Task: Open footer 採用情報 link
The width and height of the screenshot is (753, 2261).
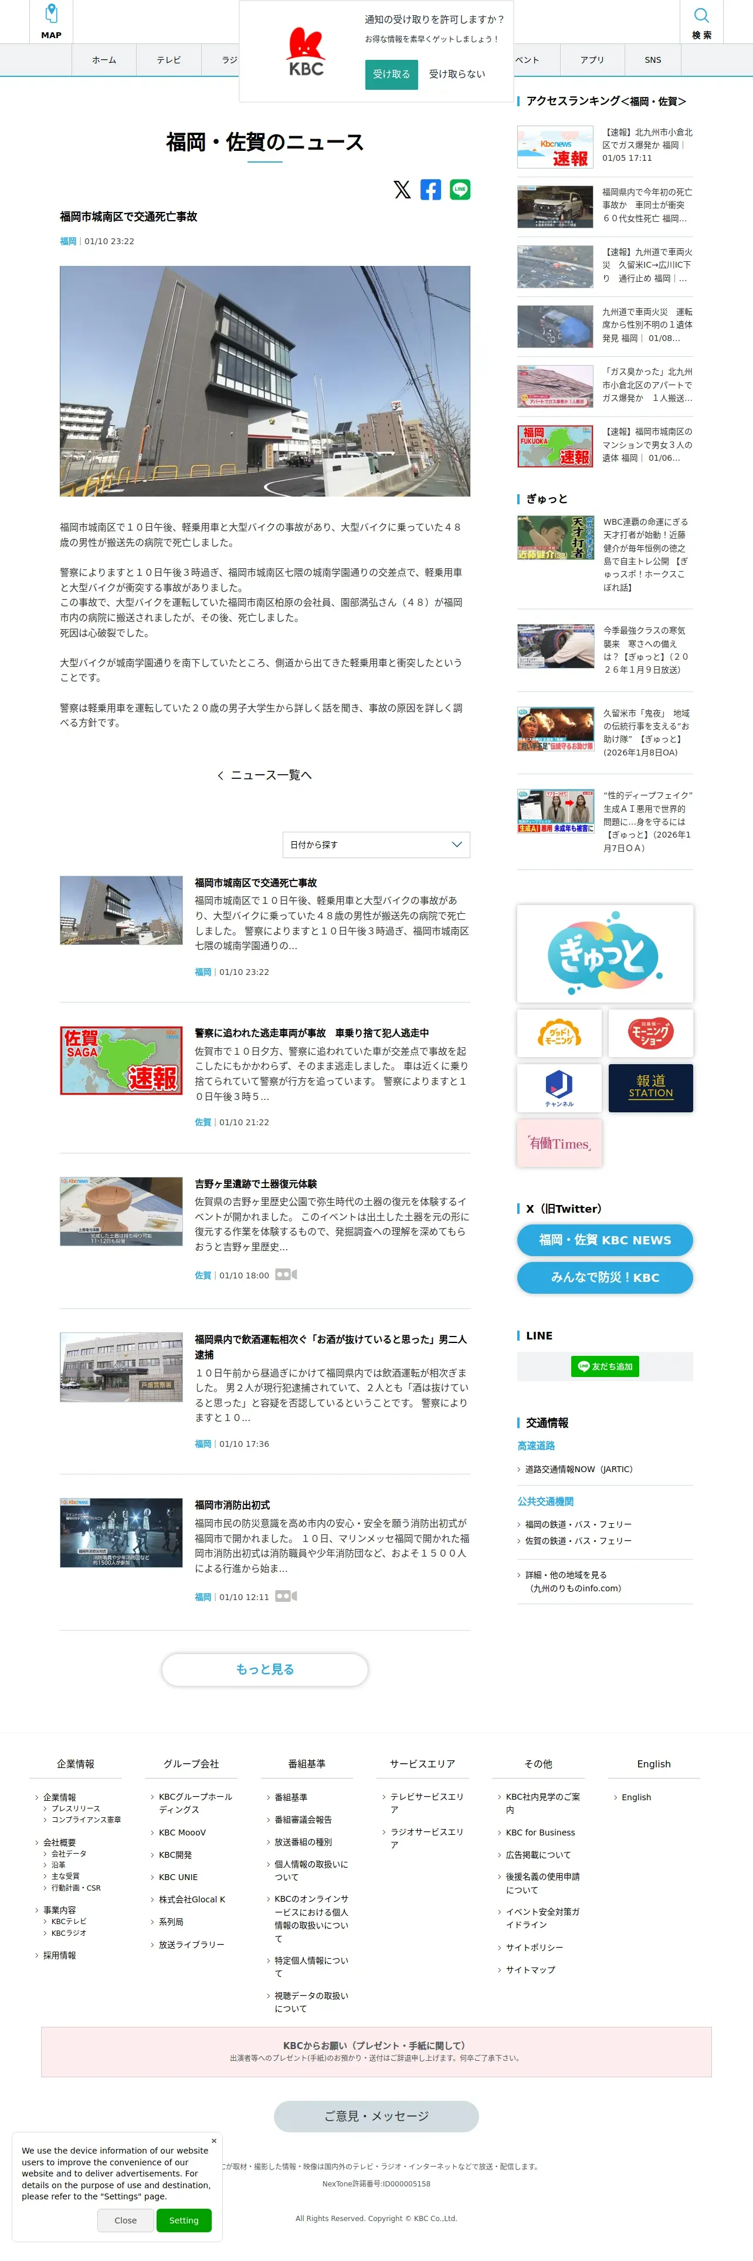Action: point(60,1955)
